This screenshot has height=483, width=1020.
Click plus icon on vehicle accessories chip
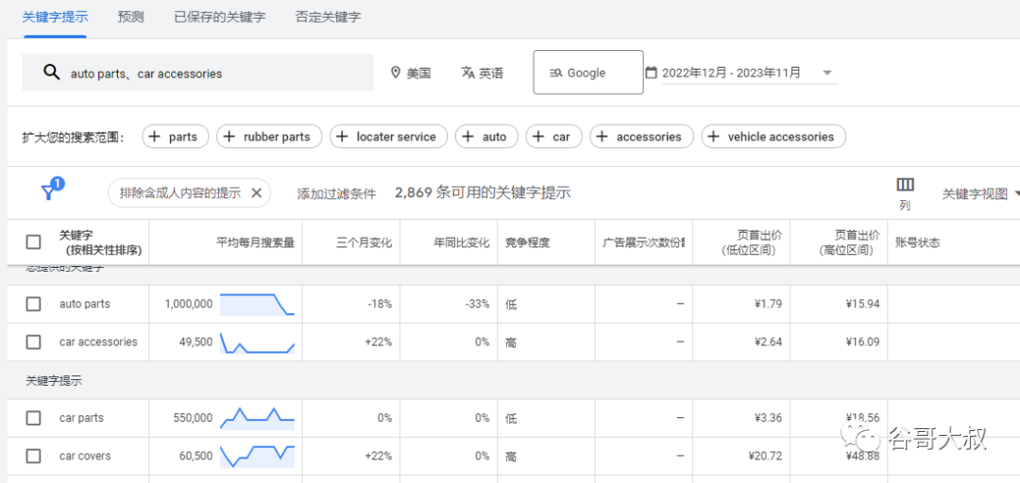pyautogui.click(x=714, y=137)
